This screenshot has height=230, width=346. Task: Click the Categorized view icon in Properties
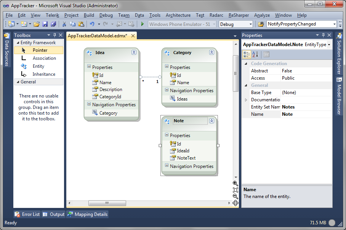(247, 54)
